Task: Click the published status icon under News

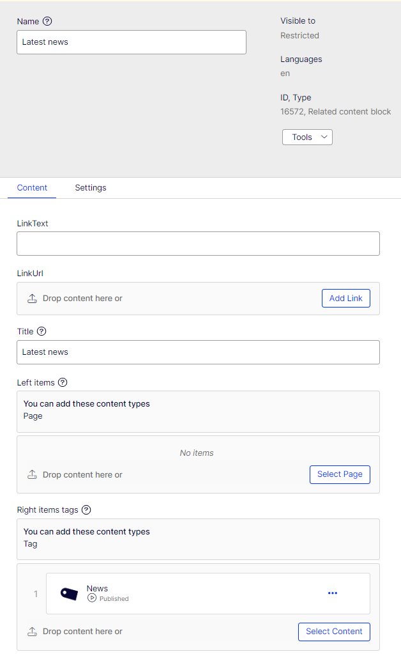Action: pyautogui.click(x=91, y=598)
